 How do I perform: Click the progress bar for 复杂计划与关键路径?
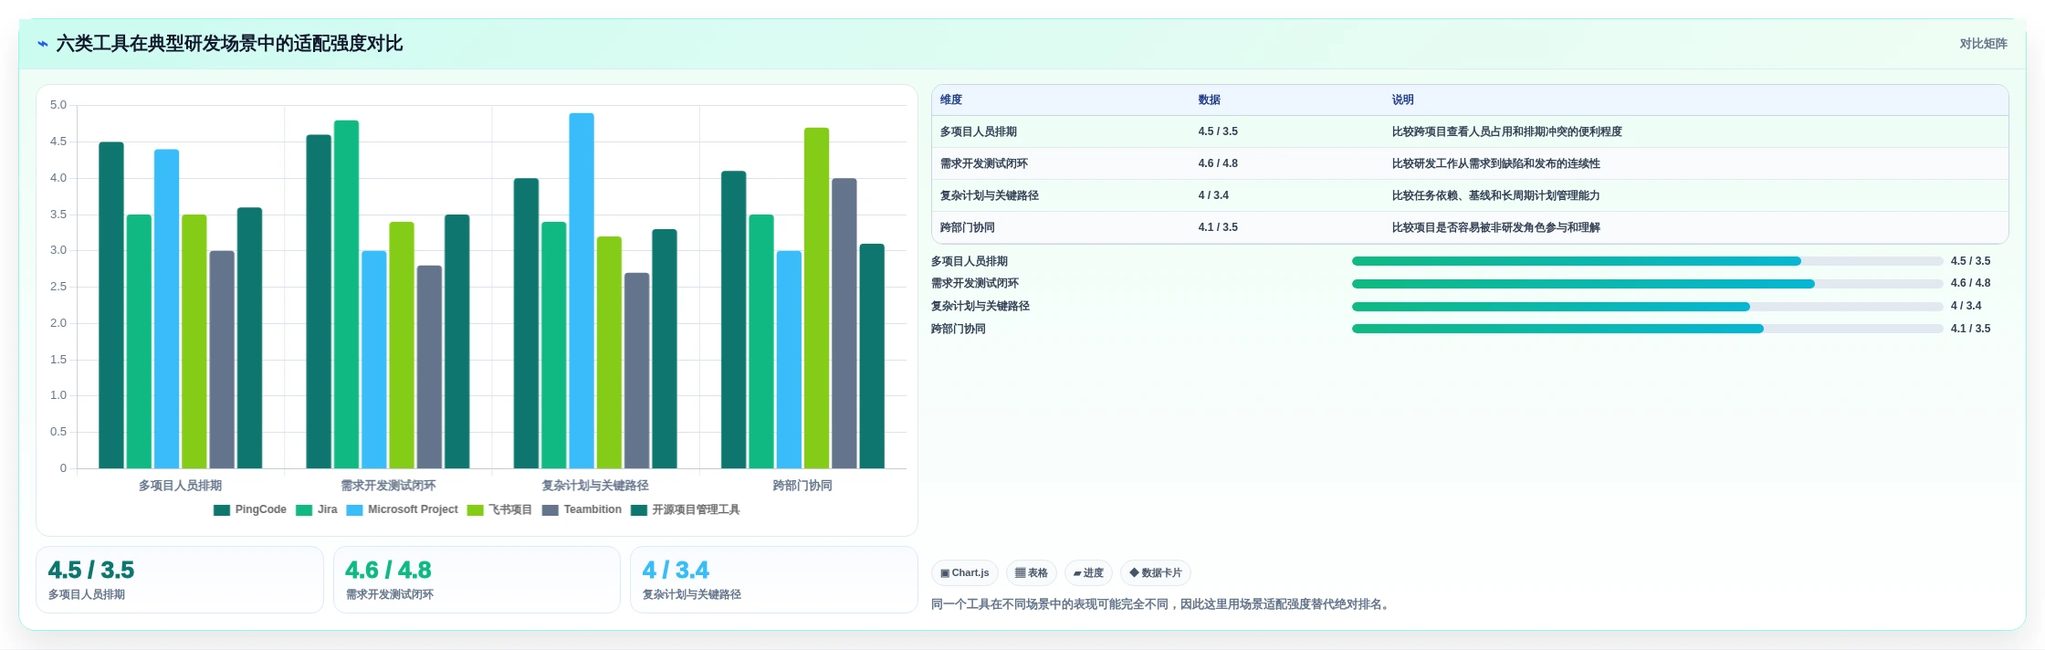1647,307
